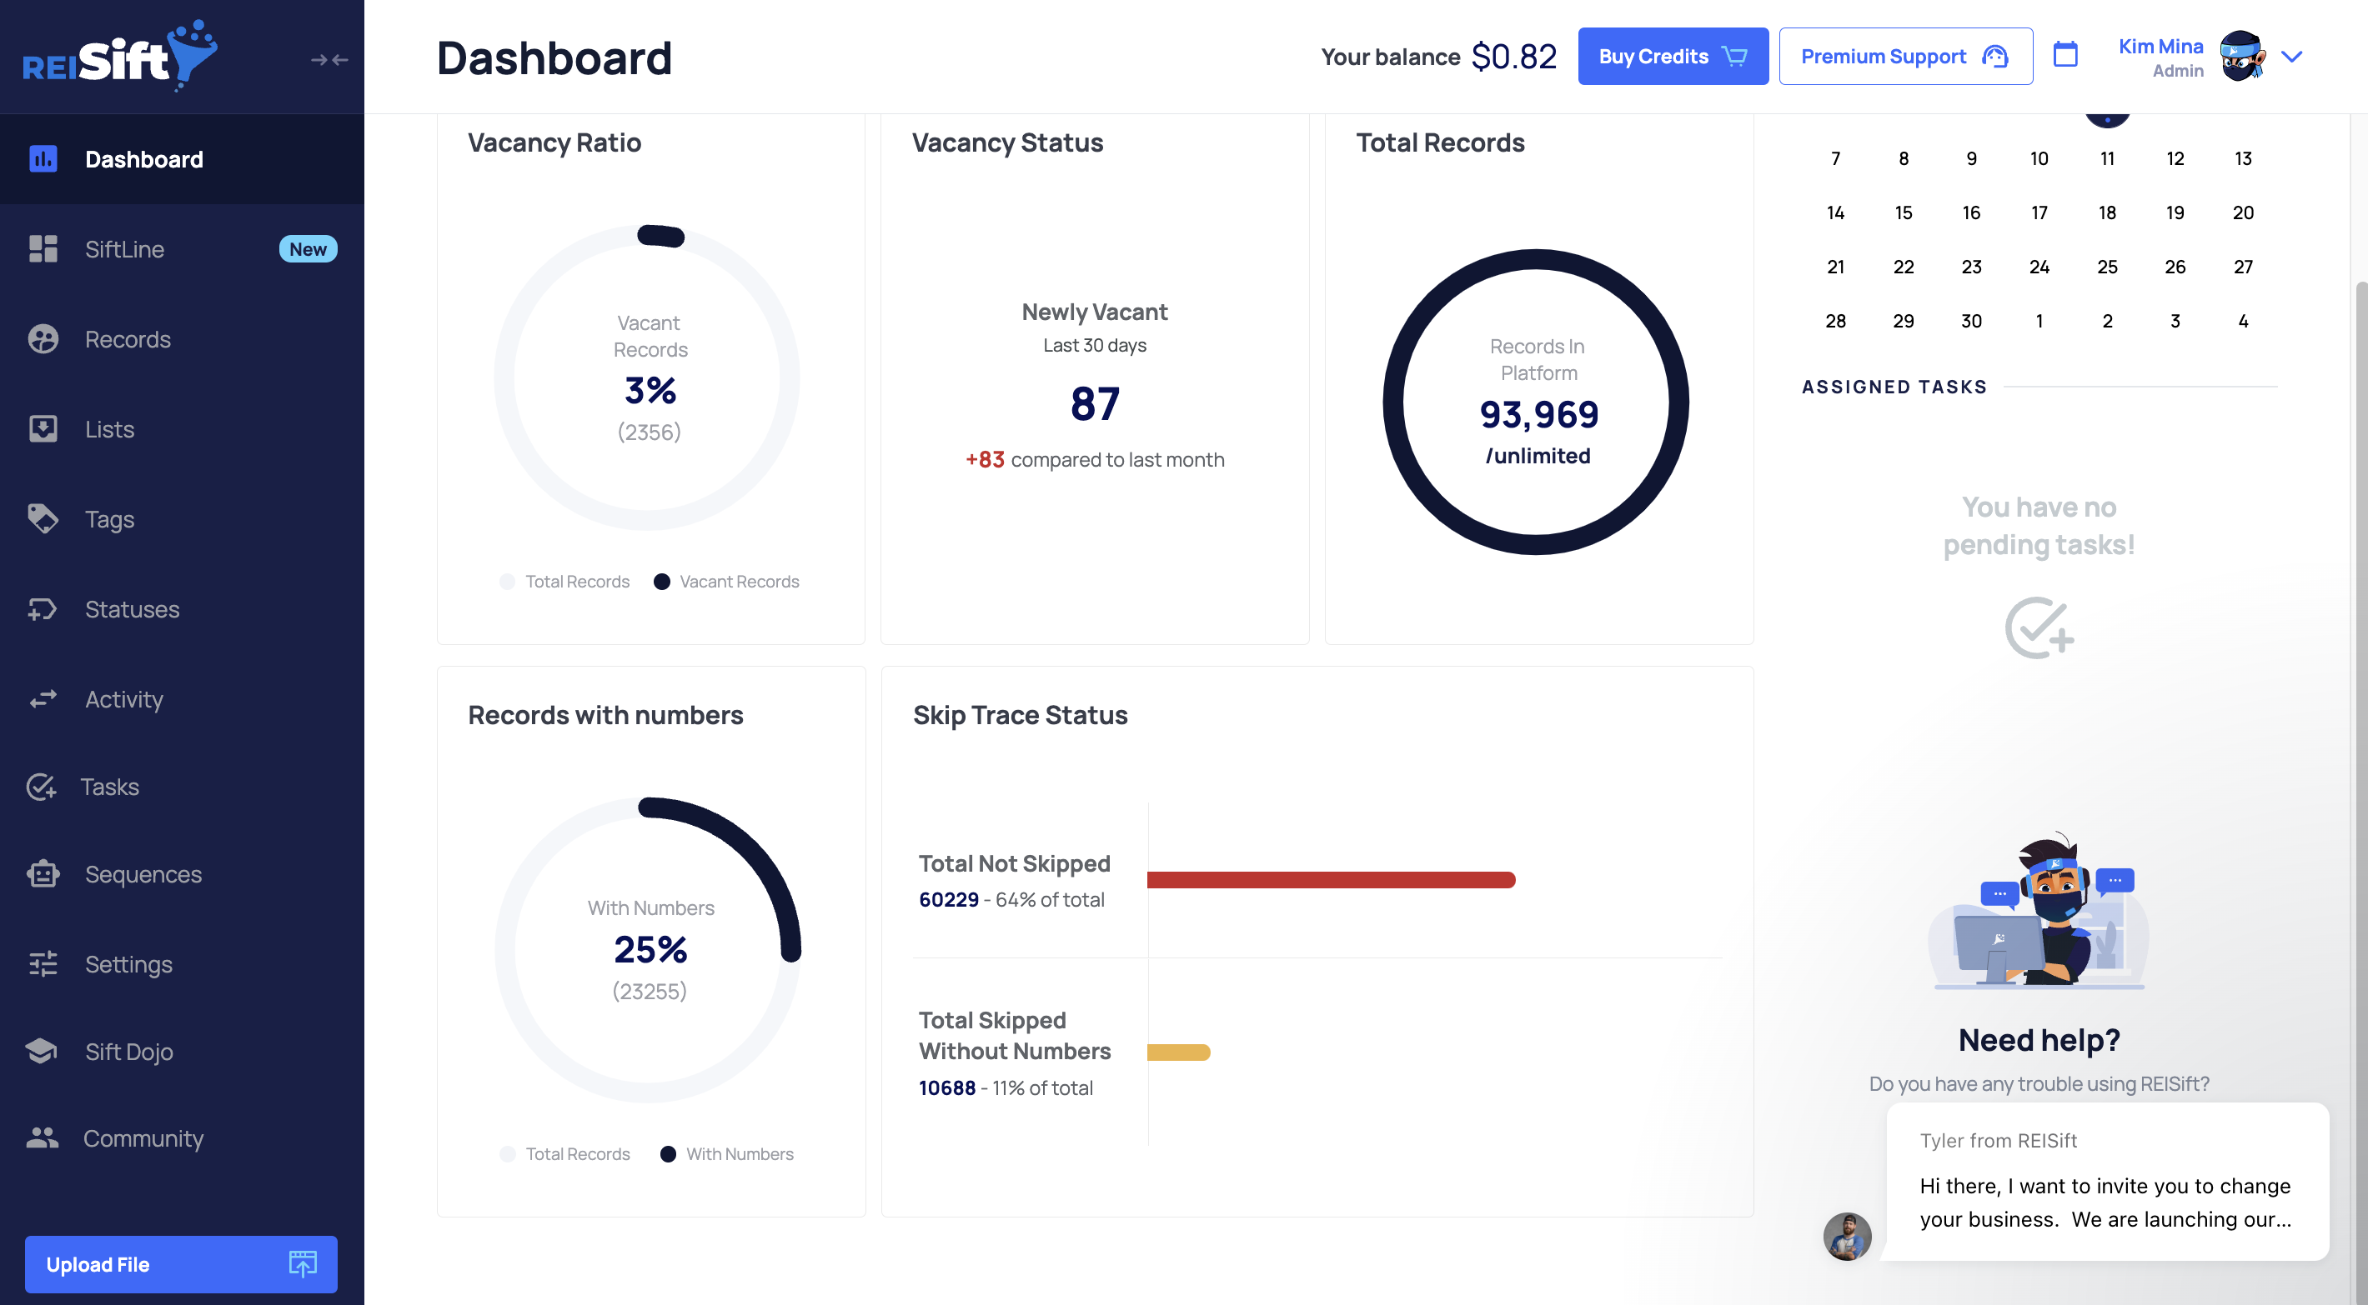Screen dimensions: 2368x1305
Task: Expand the Kim Mina account dropdown
Action: pyautogui.click(x=2290, y=57)
